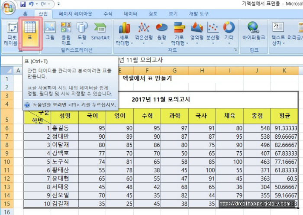Expand the column chart dropdown arrow

click(132, 43)
